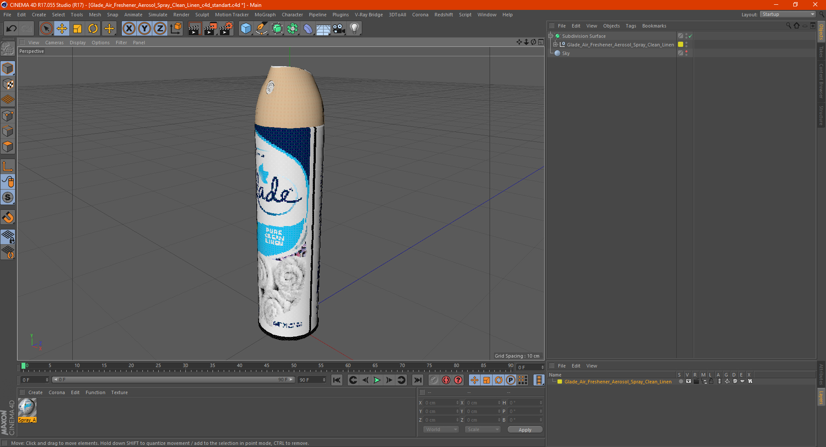
Task: Activate the Move tool
Action: coord(62,29)
